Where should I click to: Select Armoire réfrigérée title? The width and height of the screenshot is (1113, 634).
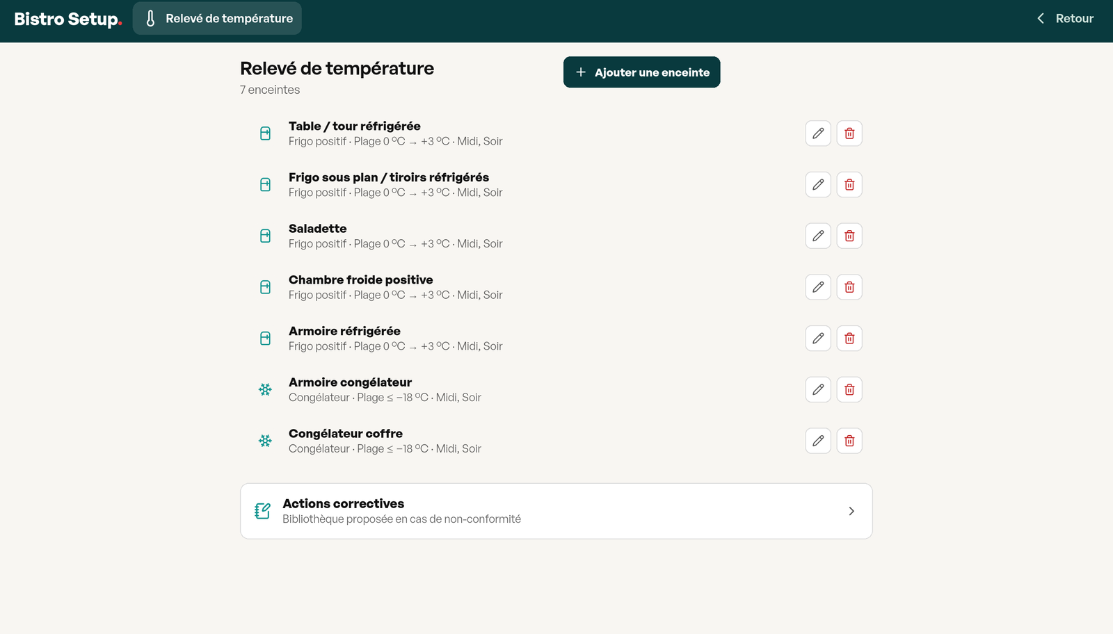coord(344,331)
